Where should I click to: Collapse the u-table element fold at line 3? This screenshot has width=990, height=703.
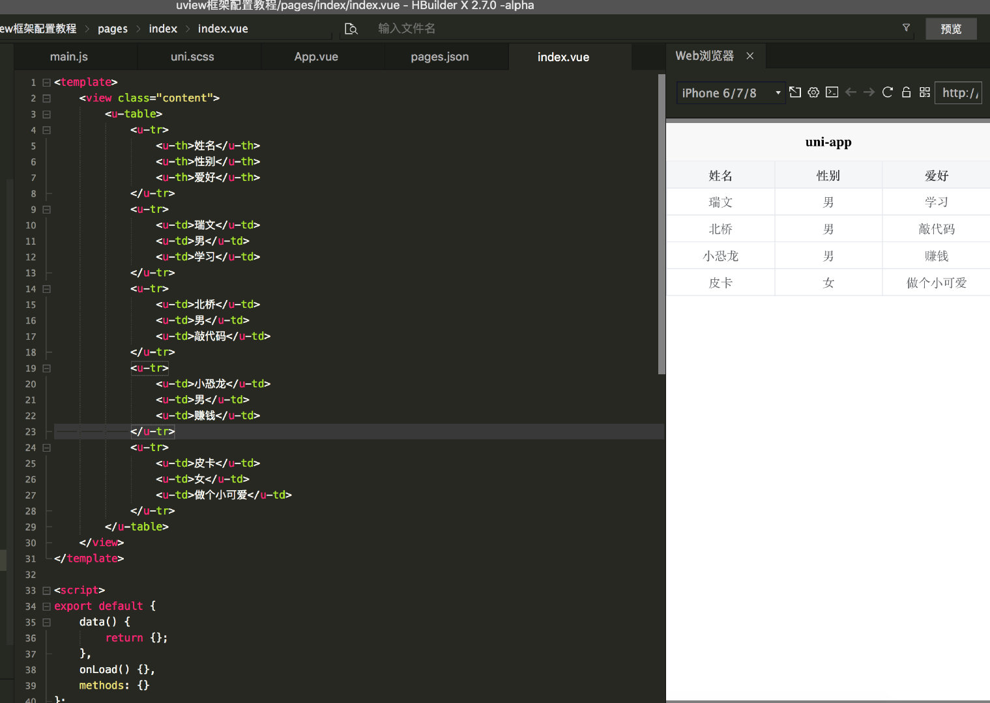46,114
